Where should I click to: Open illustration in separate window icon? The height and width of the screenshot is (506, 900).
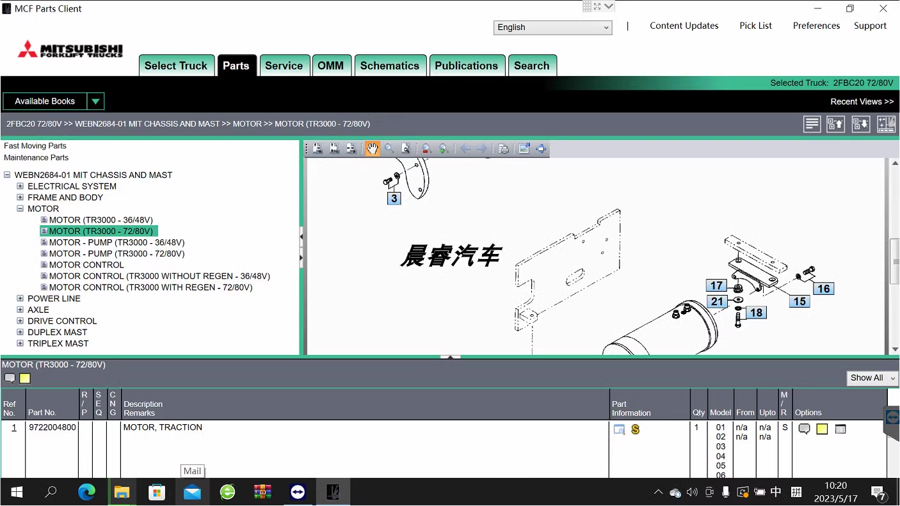524,148
